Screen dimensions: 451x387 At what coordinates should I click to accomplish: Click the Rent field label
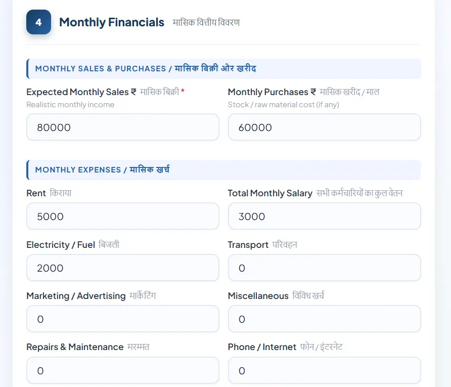[49, 193]
